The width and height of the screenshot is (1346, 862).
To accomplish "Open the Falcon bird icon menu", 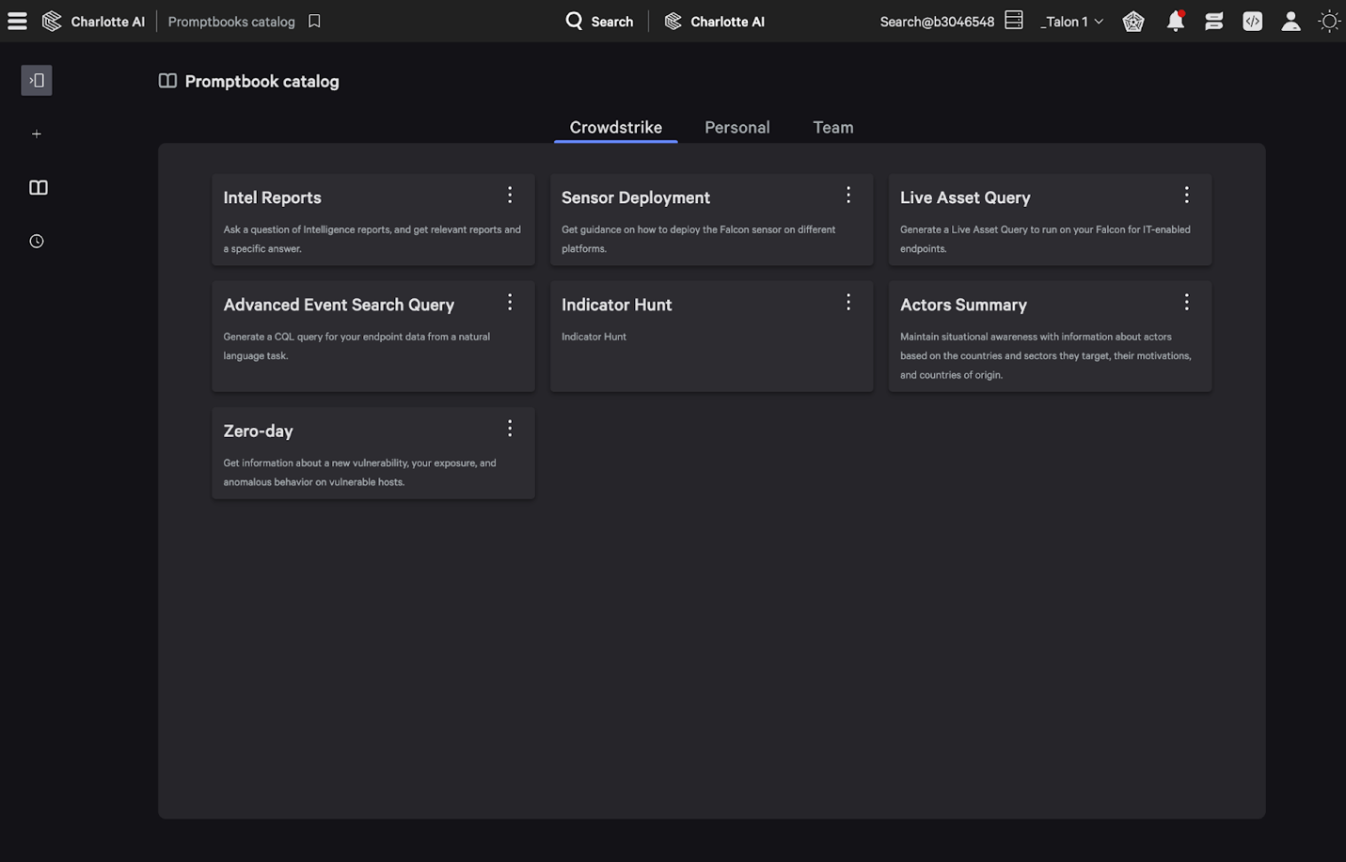I will pos(1133,21).
